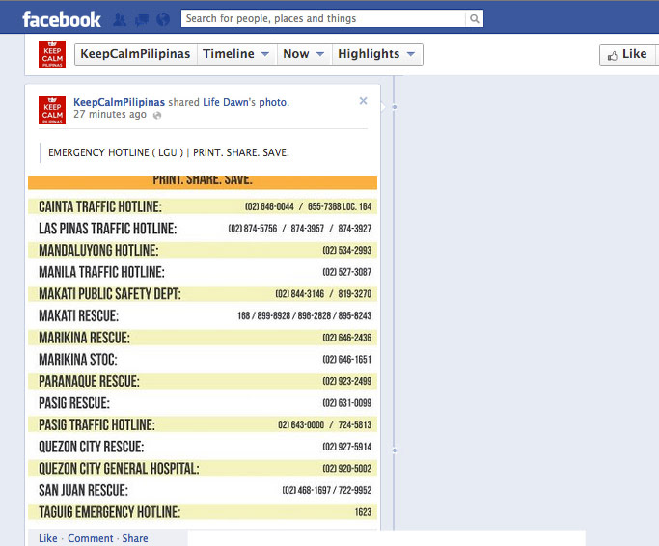Click the PASIG TRAFFIC HOTLINE row
The image size is (659, 546).
(203, 424)
